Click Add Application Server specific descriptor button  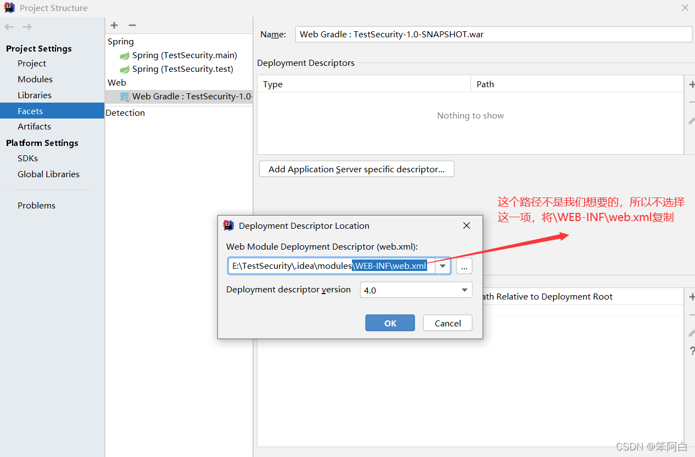356,169
